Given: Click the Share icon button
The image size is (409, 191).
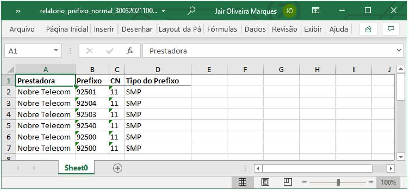Looking at the screenshot, I should pyautogui.click(x=368, y=29).
